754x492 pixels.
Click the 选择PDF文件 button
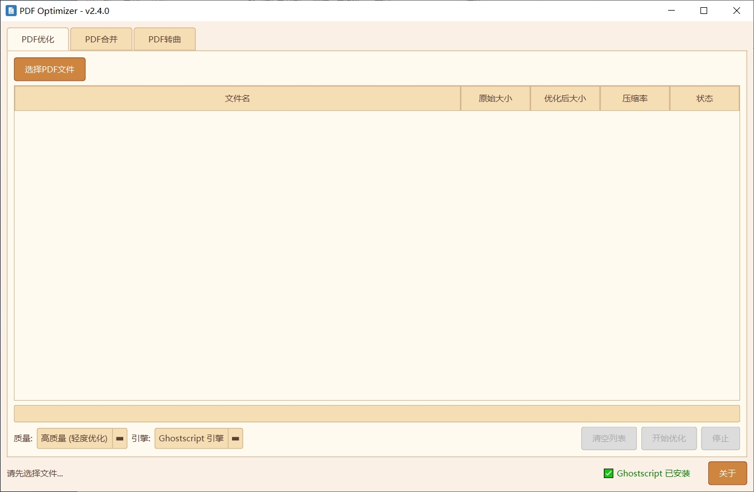click(50, 70)
